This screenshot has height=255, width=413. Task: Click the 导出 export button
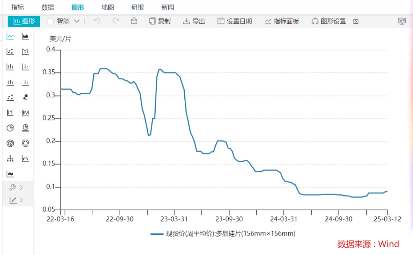click(x=194, y=21)
